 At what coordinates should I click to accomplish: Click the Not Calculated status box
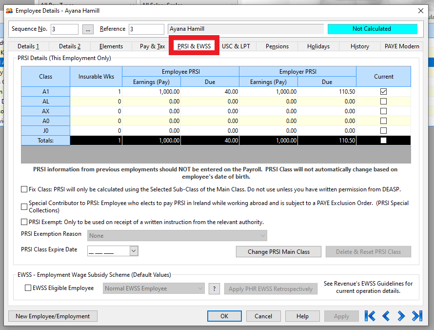(x=372, y=29)
